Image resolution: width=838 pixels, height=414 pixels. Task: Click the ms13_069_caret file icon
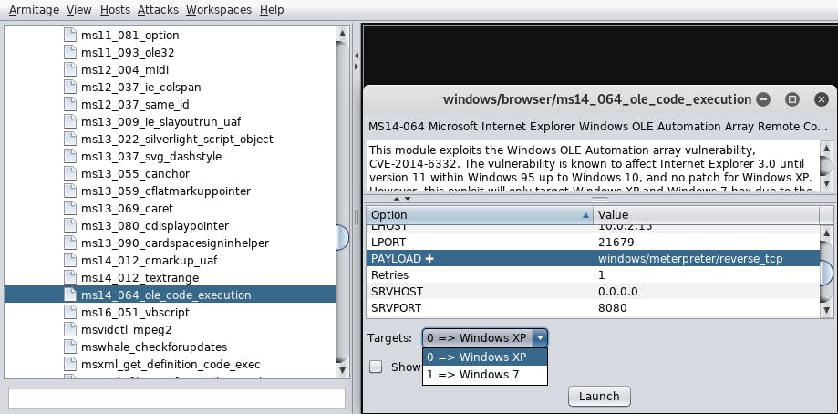tap(70, 208)
